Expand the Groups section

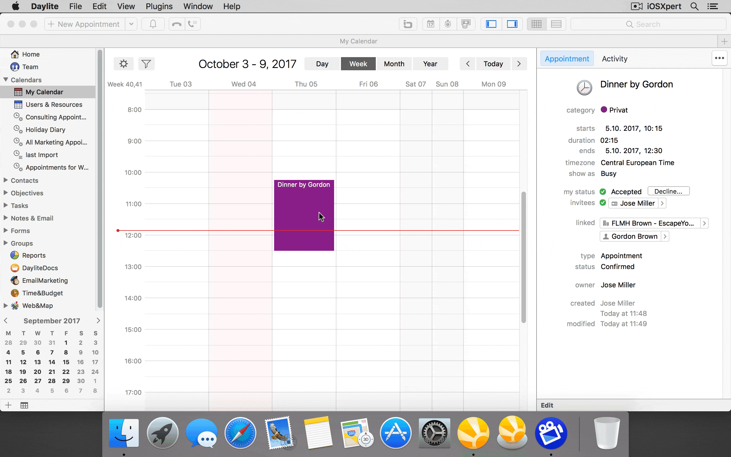click(x=5, y=243)
